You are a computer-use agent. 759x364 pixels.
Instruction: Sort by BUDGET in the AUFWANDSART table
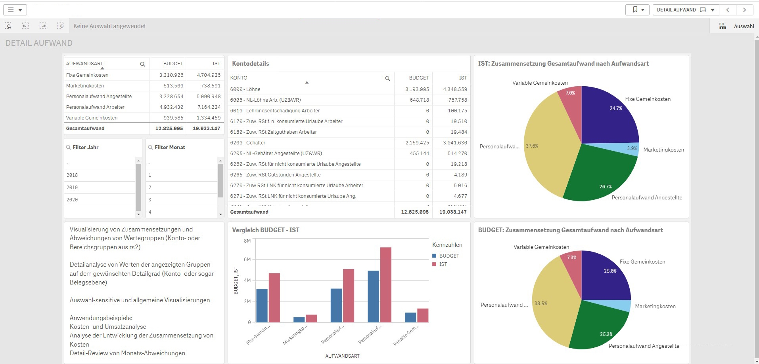point(173,63)
